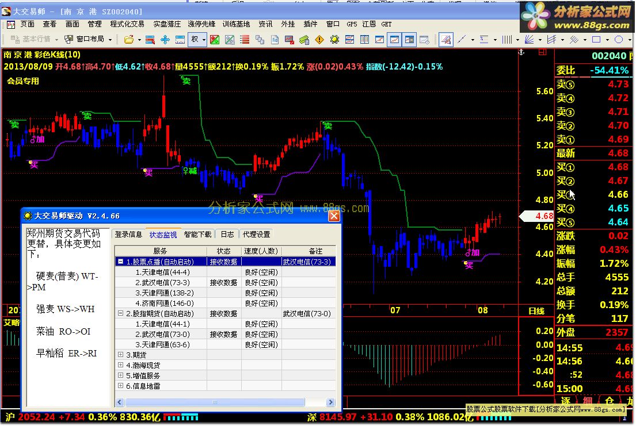Click the candlestick app icon in menu bar
Screen dimensions: 636x426
click(10, 25)
